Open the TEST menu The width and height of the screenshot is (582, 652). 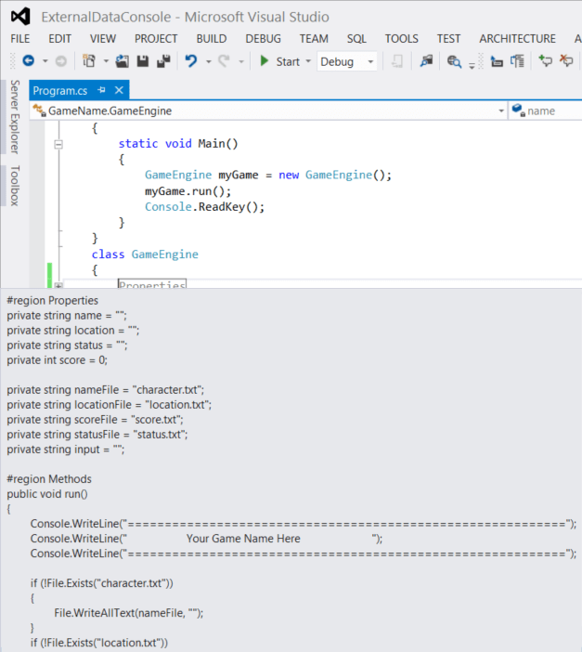tap(448, 39)
